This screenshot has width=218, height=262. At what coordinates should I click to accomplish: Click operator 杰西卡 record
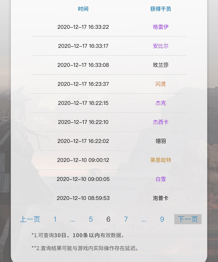click(x=161, y=122)
